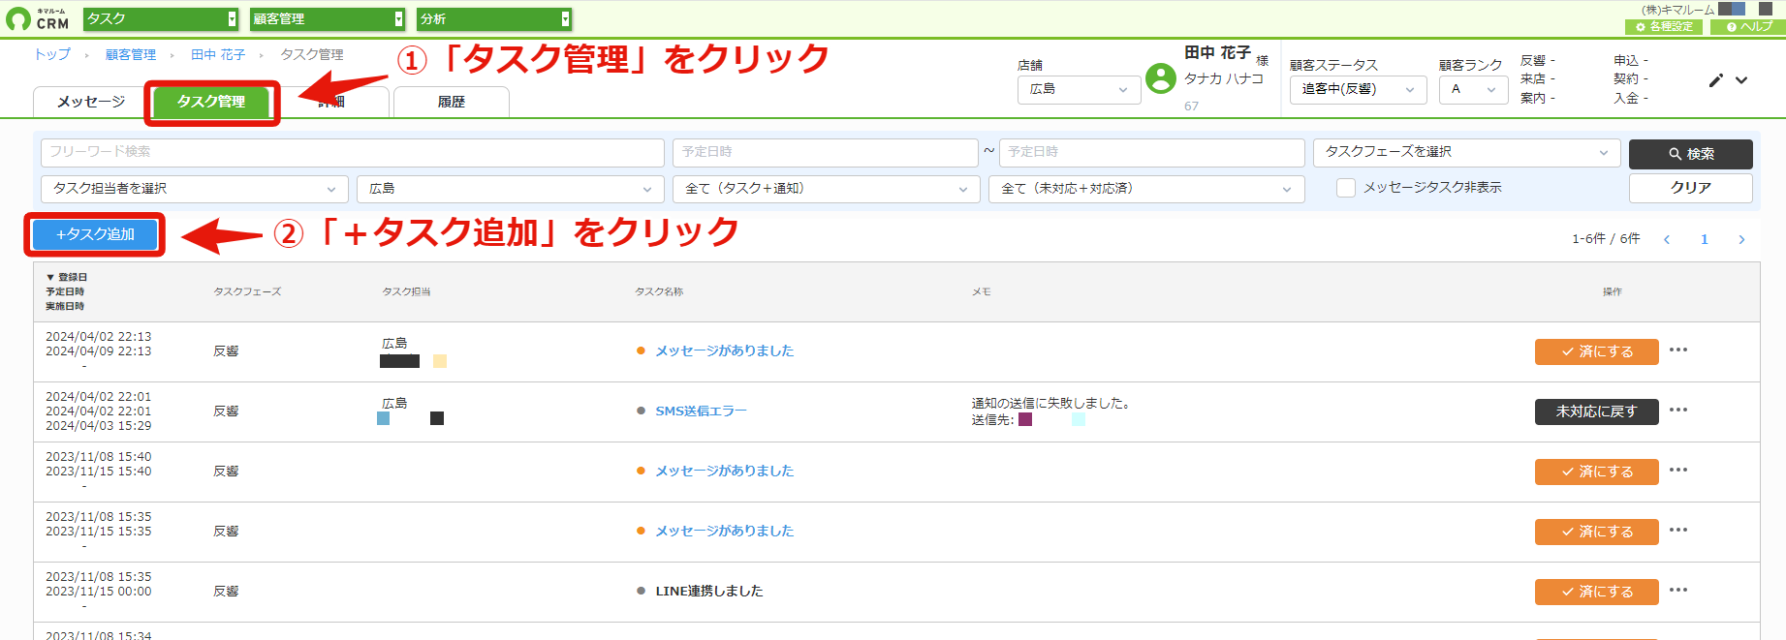Go to previous page with the left arrow
Image resolution: width=1786 pixels, height=640 pixels.
1667,239
